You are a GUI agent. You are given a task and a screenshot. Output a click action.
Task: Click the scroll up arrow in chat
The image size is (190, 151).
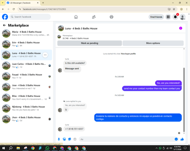184,49
